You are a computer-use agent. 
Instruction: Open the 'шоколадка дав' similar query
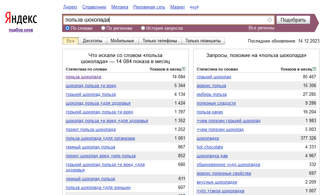(x=212, y=156)
